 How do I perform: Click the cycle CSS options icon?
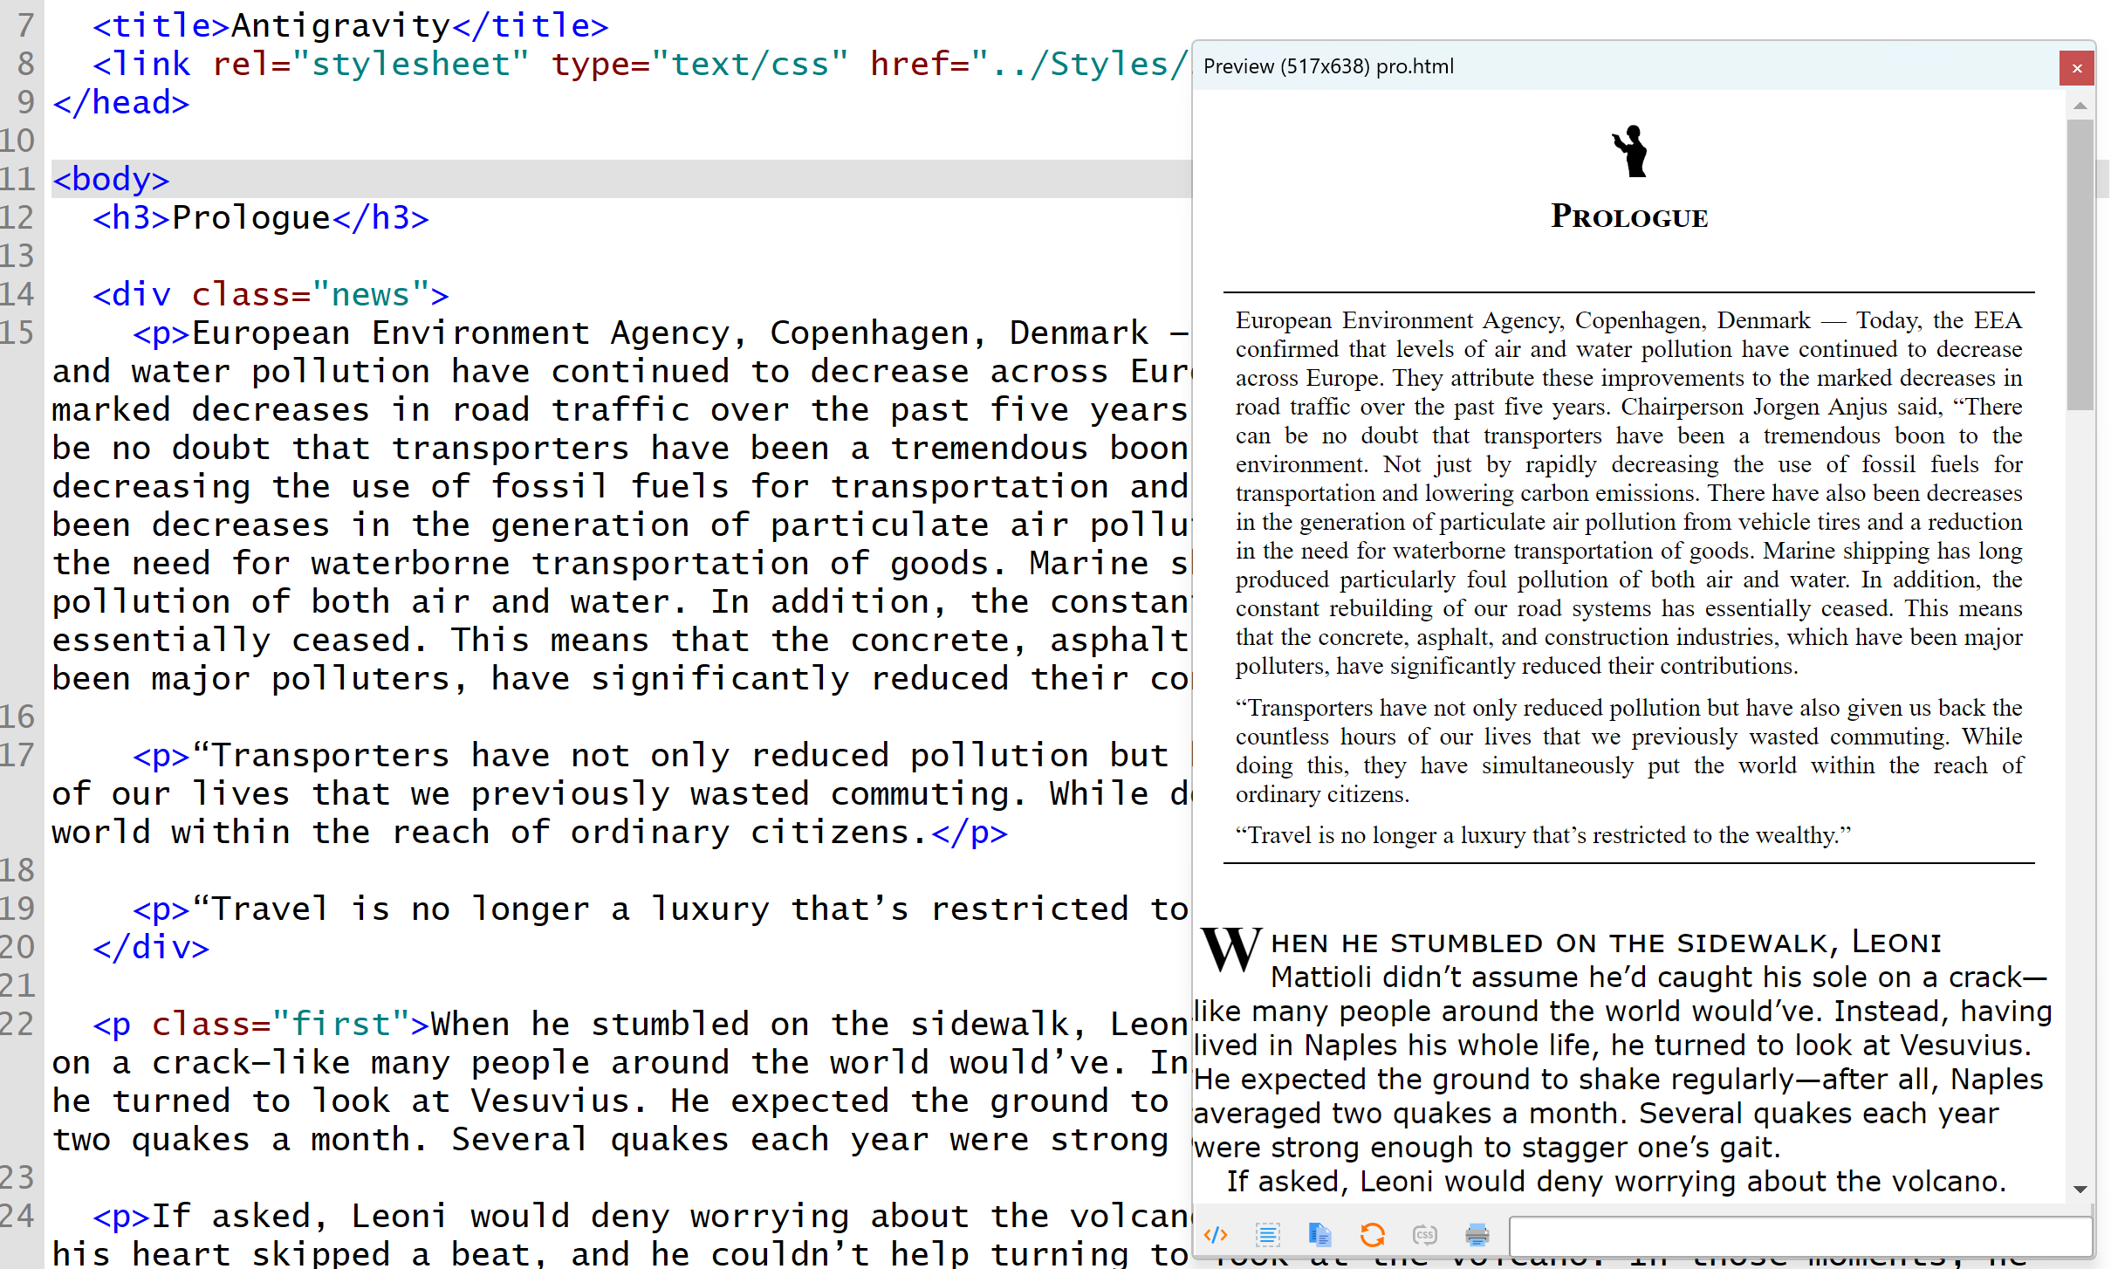coord(1424,1234)
